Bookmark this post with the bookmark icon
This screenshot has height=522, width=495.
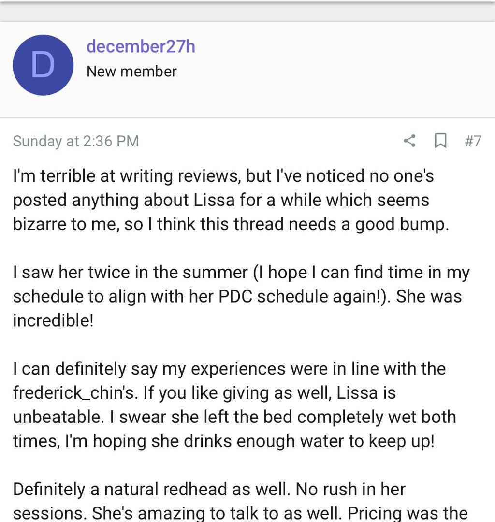pyautogui.click(x=440, y=141)
